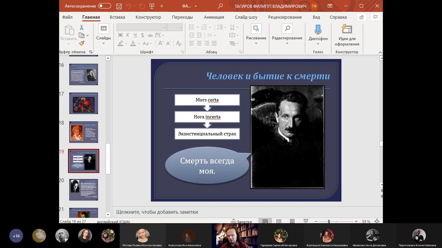The width and height of the screenshot is (442, 248).
Task: Click the Share icon in ribbon
Action: pyautogui.click(x=362, y=17)
